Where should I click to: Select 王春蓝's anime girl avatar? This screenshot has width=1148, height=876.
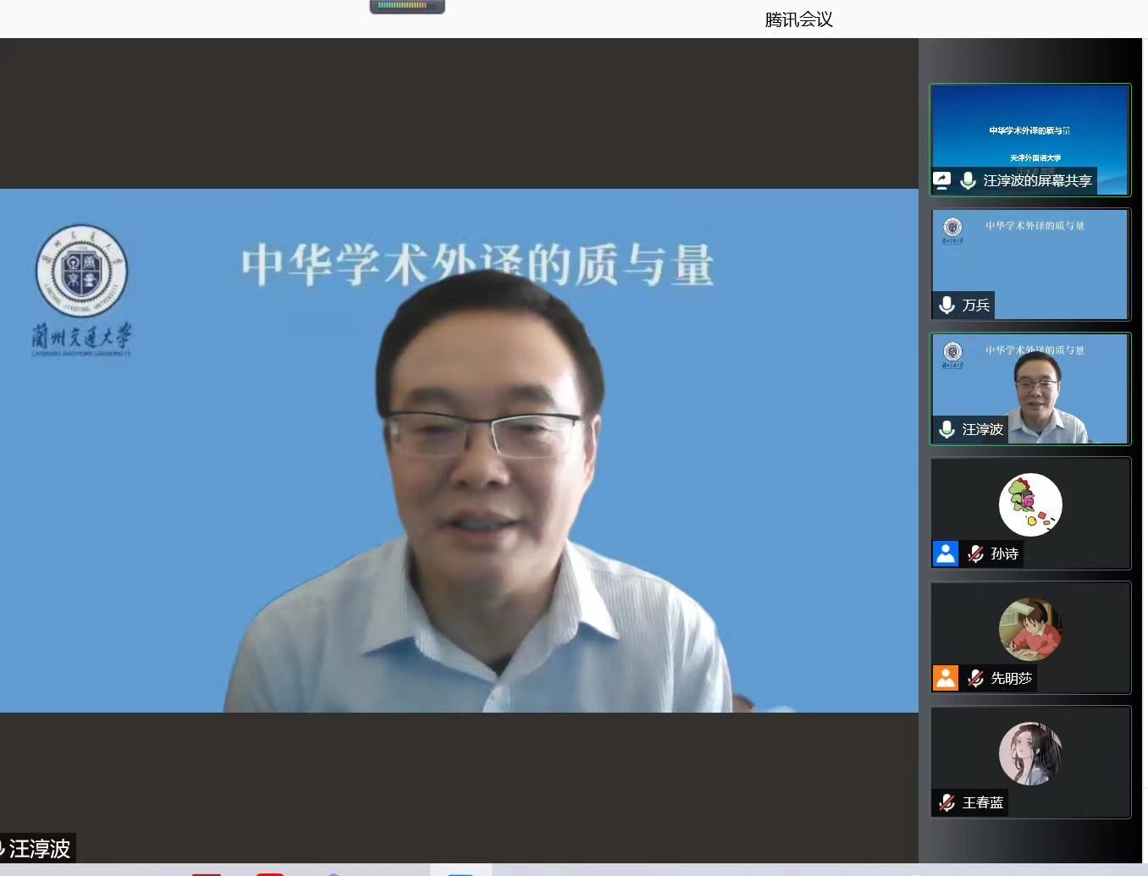pyautogui.click(x=1030, y=753)
